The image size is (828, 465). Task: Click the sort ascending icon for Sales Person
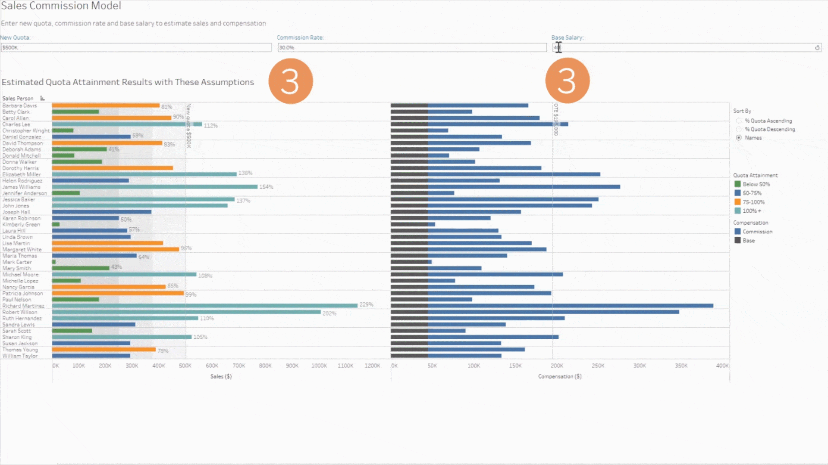tap(43, 98)
